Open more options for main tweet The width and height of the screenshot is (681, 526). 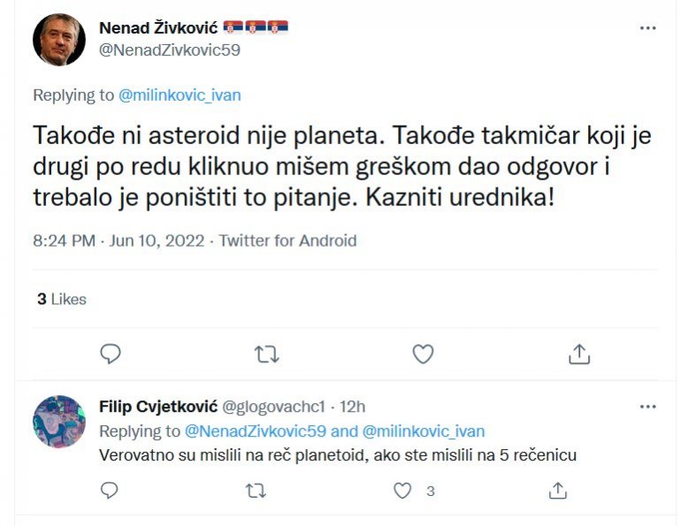coord(648,27)
